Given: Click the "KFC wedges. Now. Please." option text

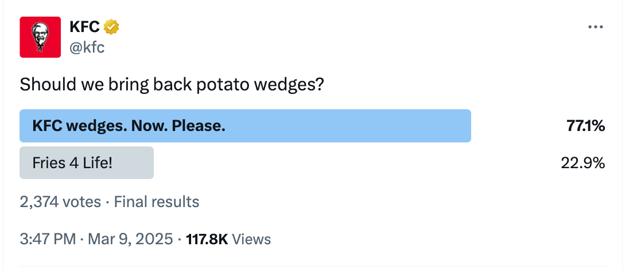Looking at the screenshot, I should pos(129,126).
